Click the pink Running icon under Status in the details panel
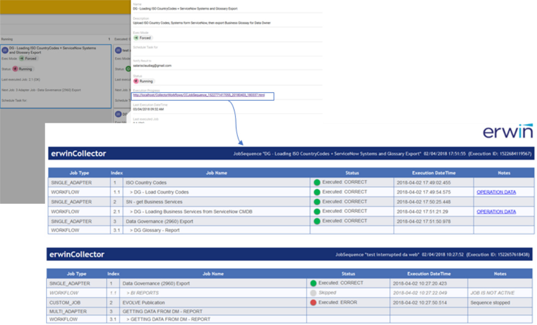This screenshot has width=537, height=325. (136, 81)
